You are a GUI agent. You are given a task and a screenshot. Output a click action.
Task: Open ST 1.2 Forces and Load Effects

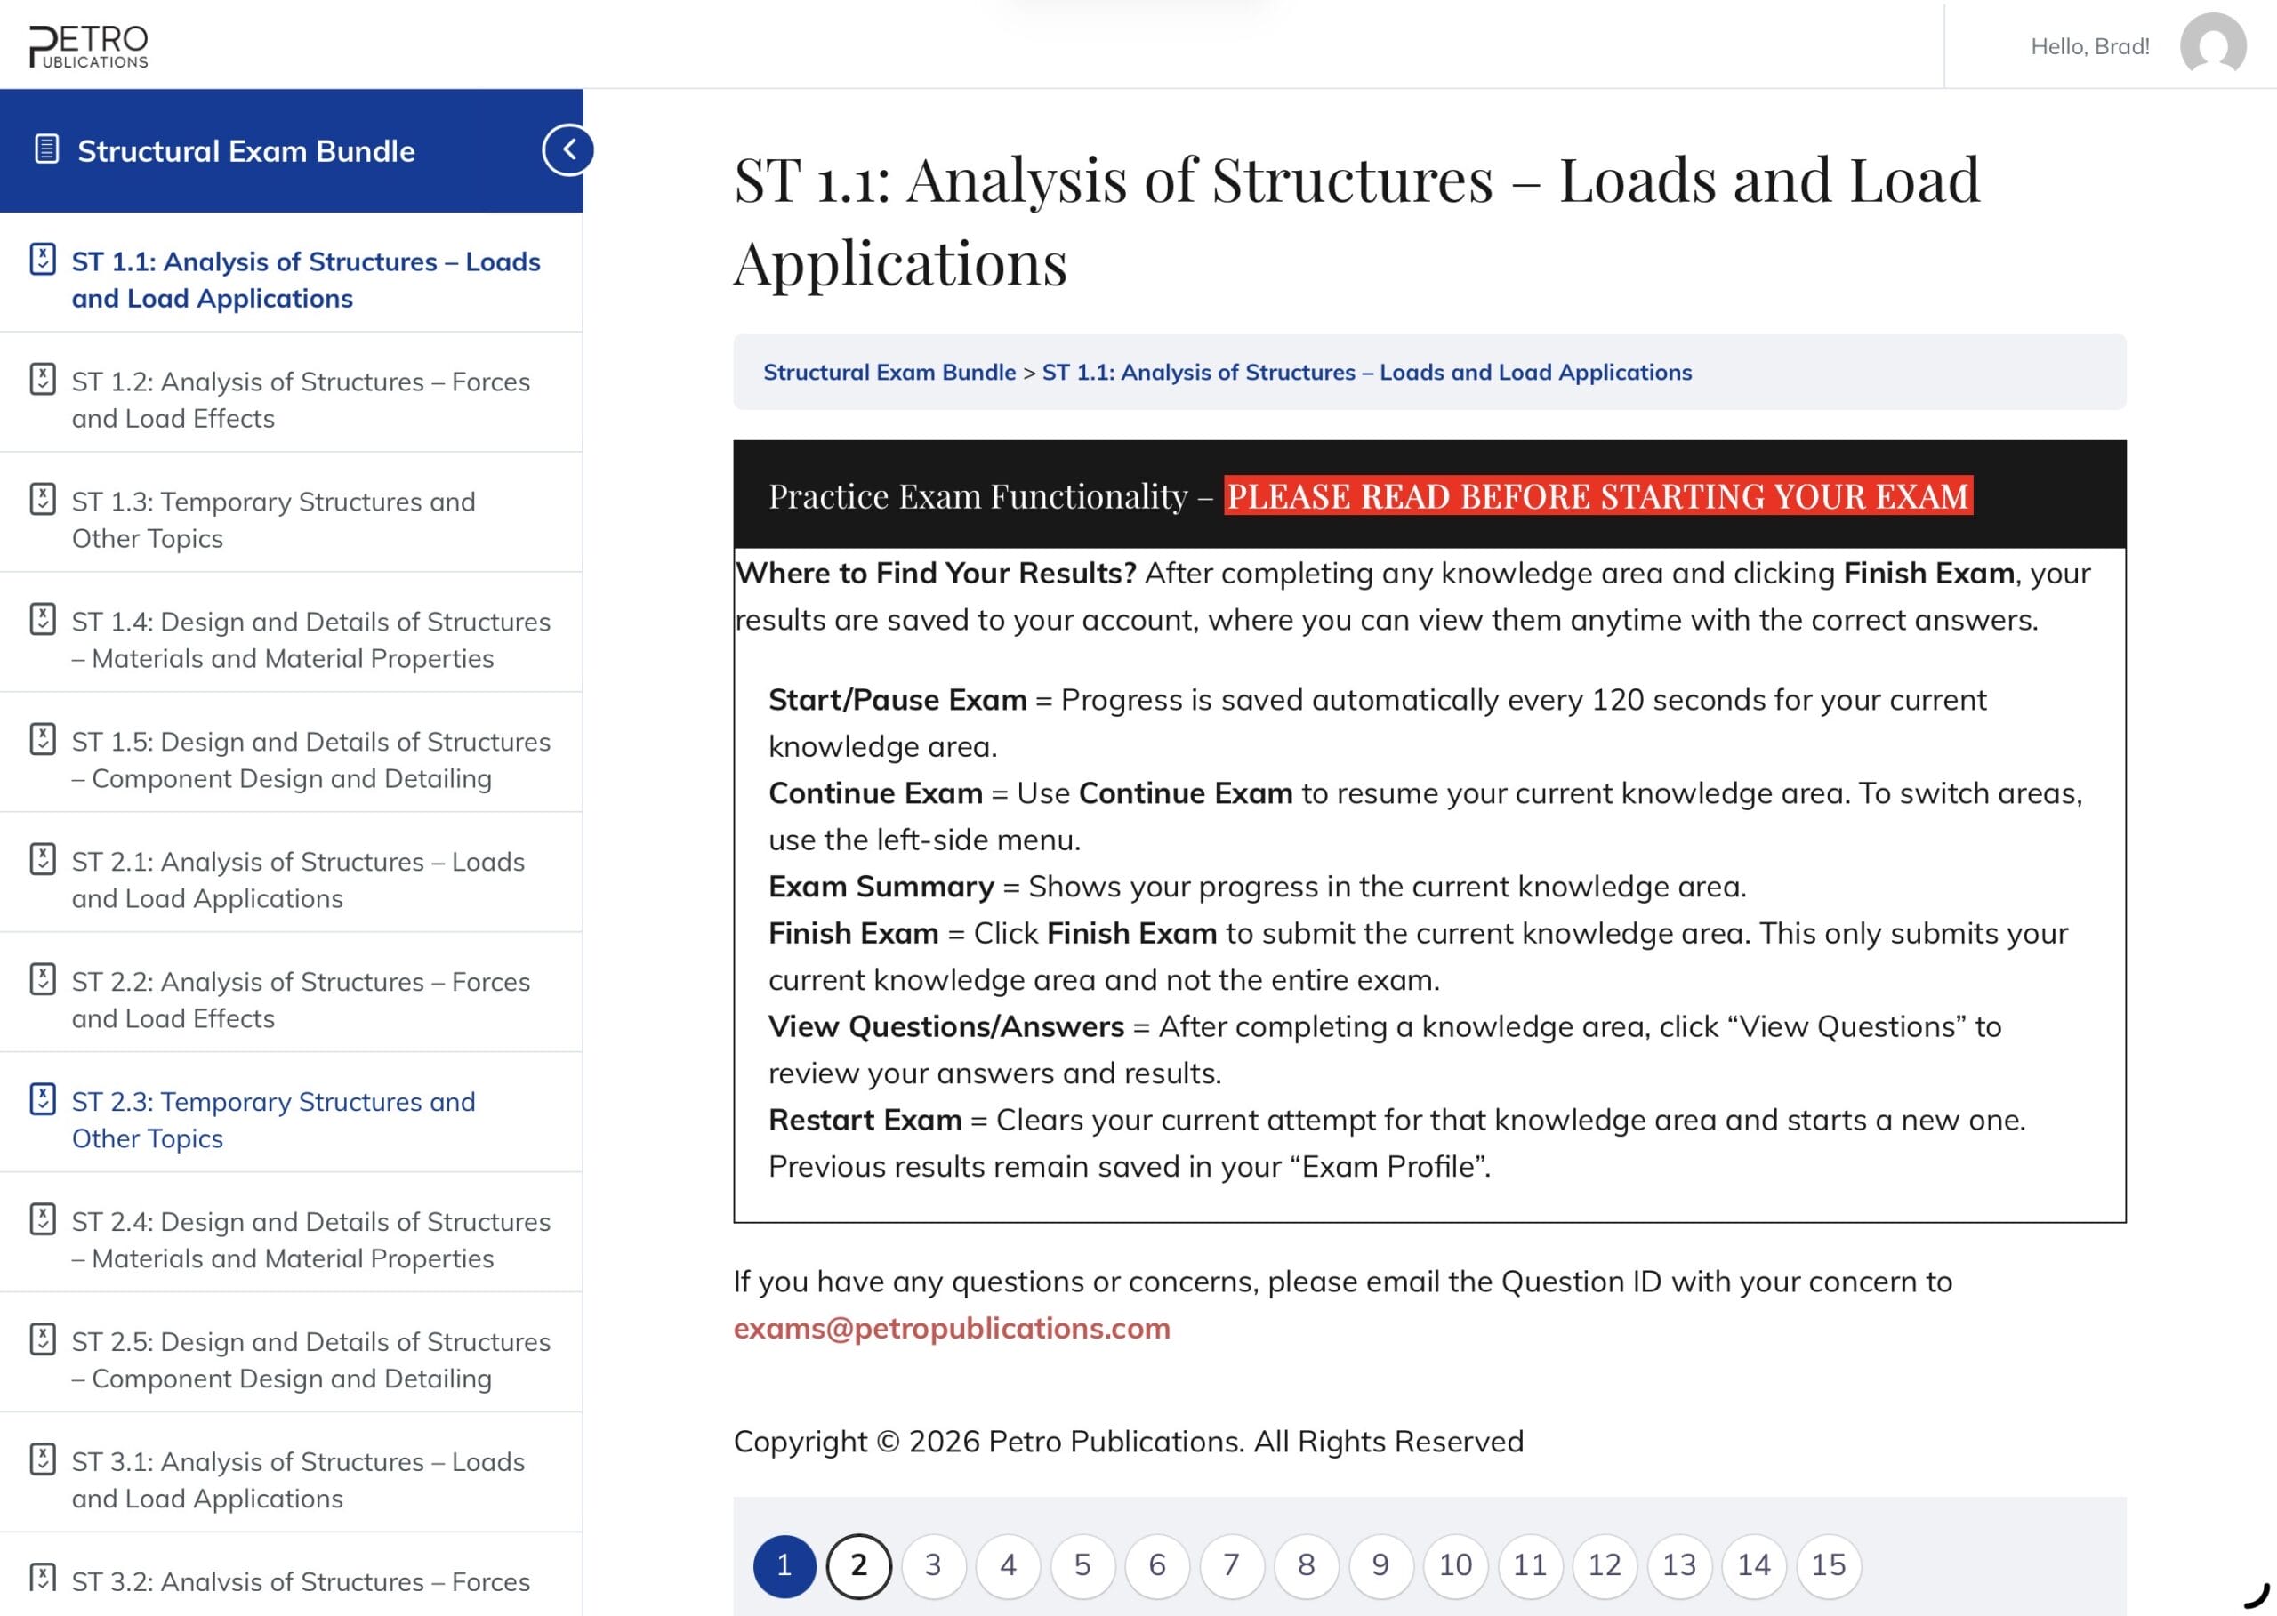(302, 400)
